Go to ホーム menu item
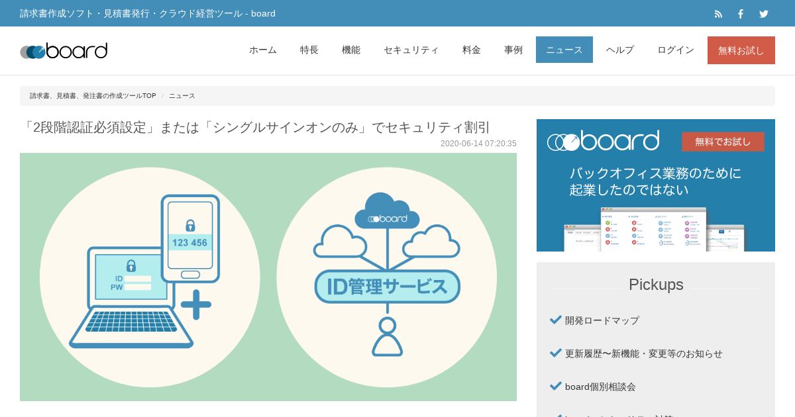The height and width of the screenshot is (417, 795). [x=263, y=50]
